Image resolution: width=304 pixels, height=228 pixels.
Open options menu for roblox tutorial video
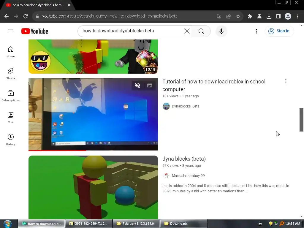click(286, 81)
